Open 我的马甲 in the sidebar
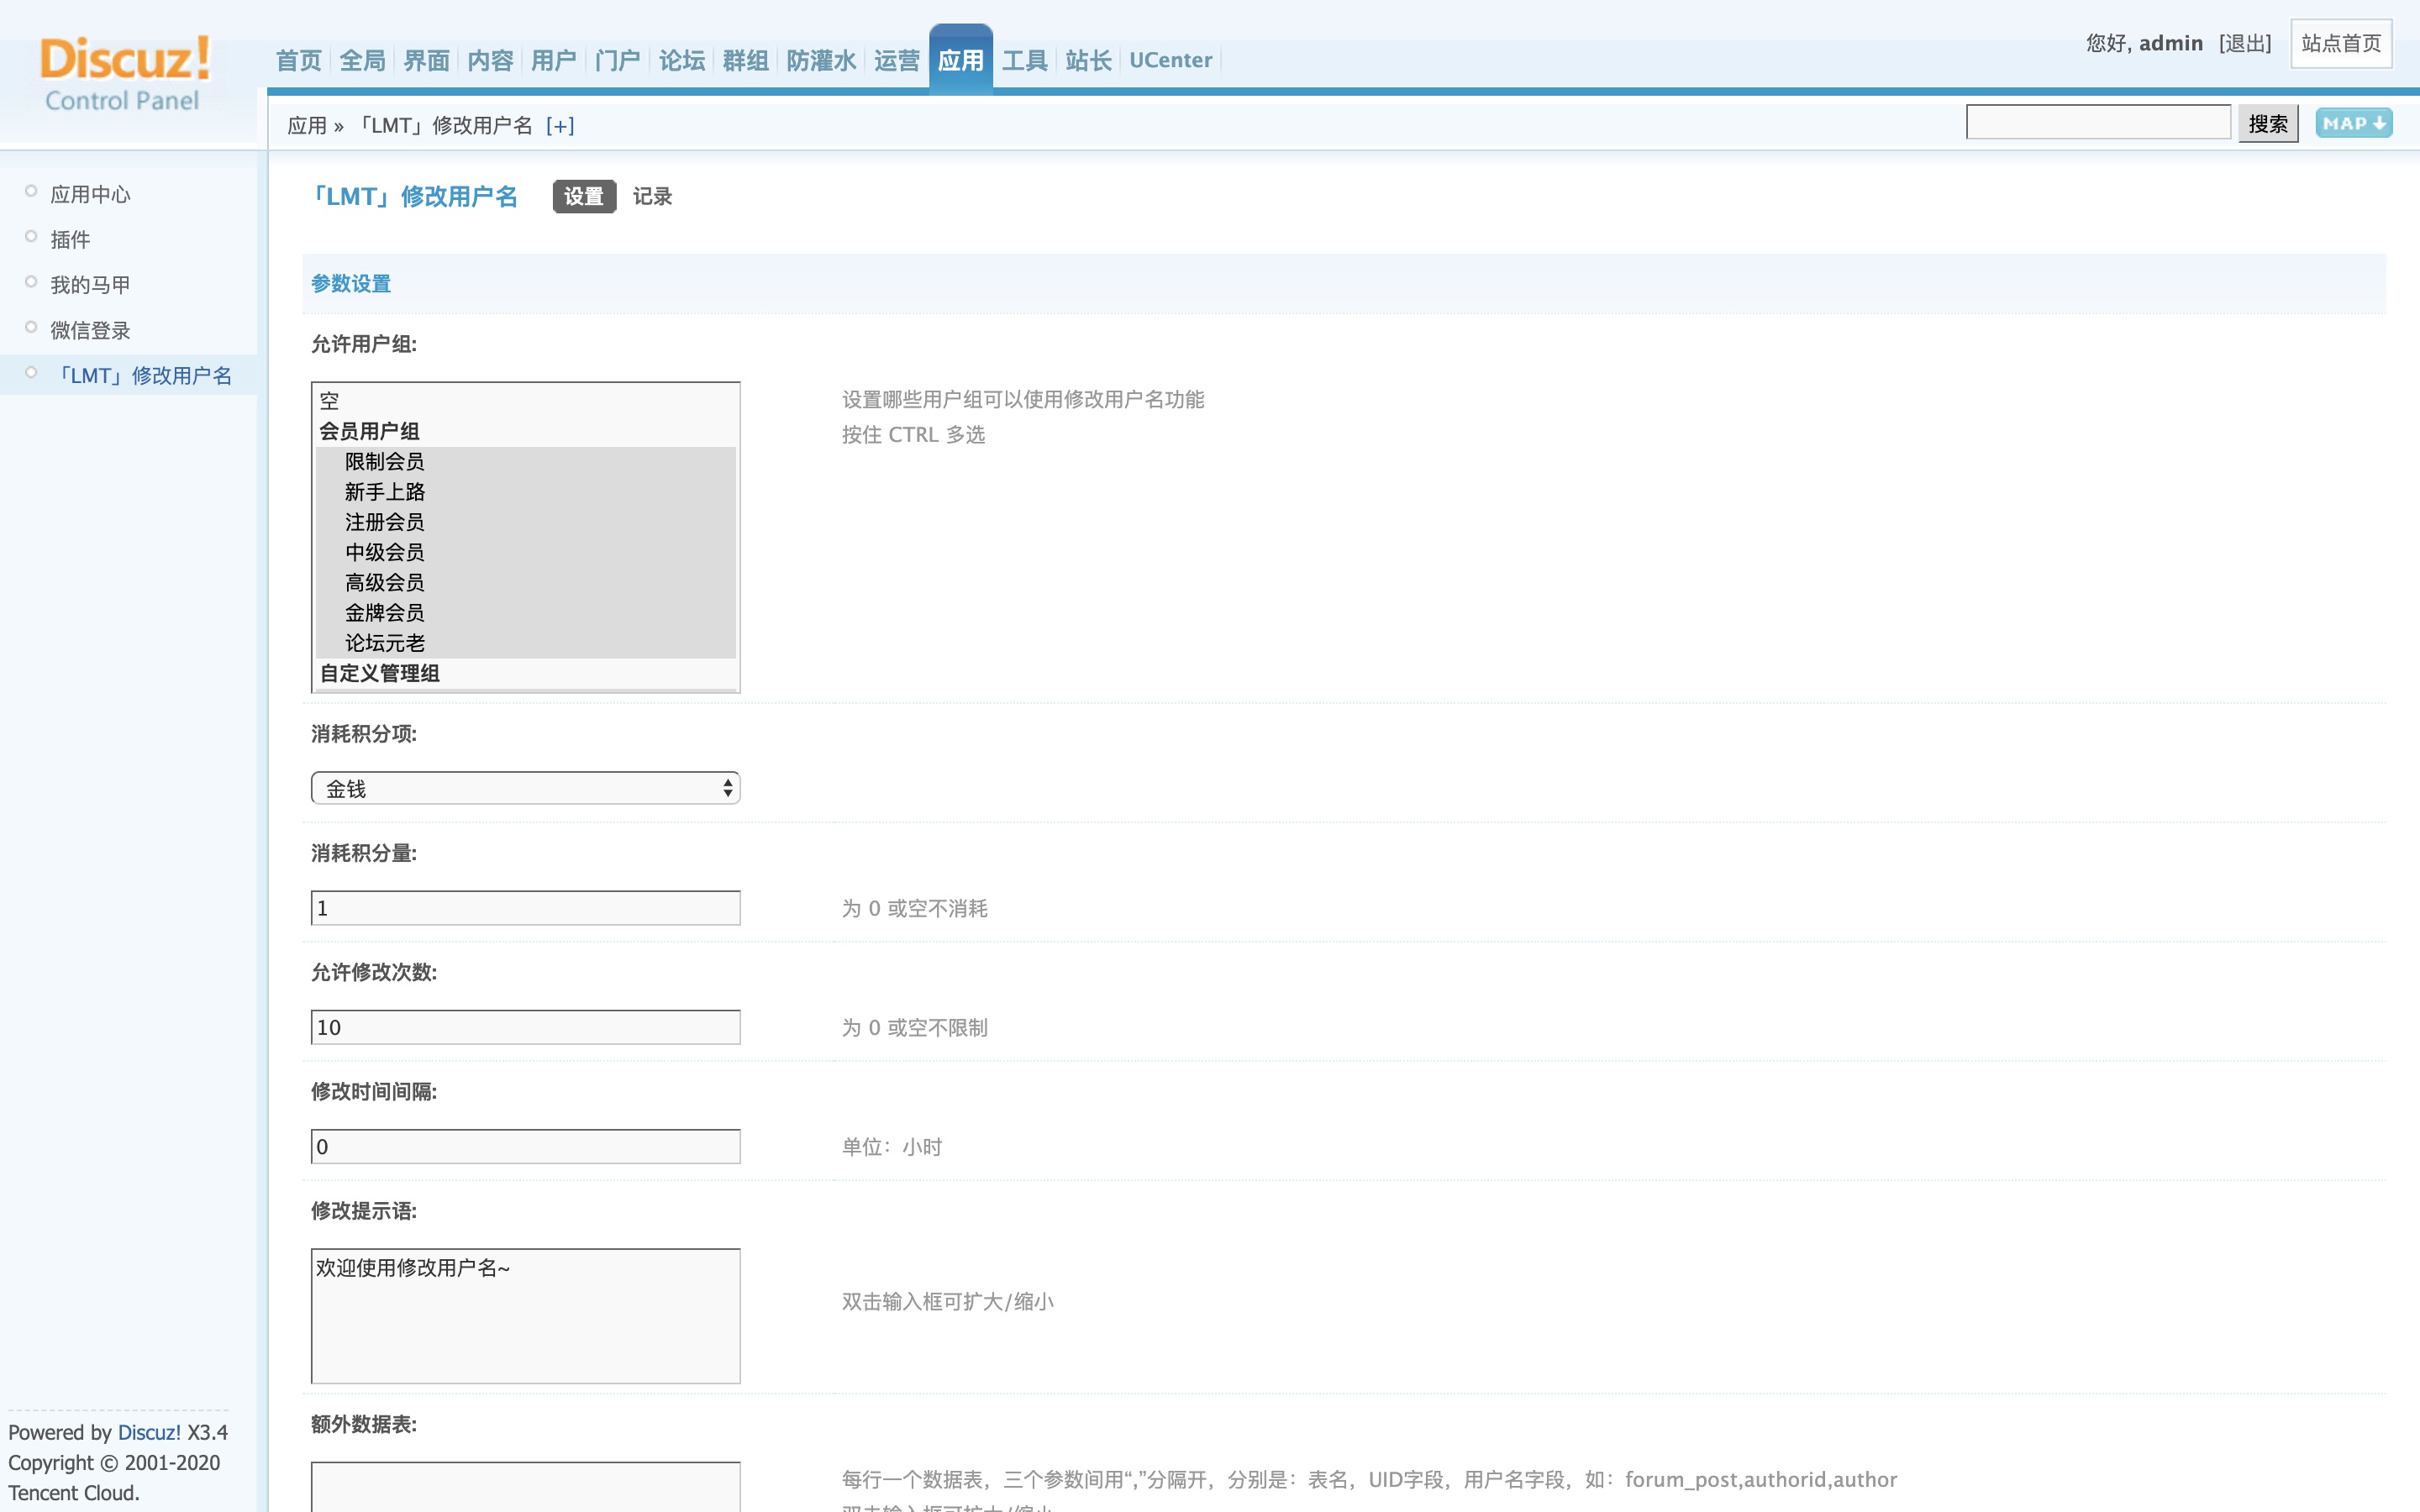Image resolution: width=2420 pixels, height=1512 pixels. point(91,285)
